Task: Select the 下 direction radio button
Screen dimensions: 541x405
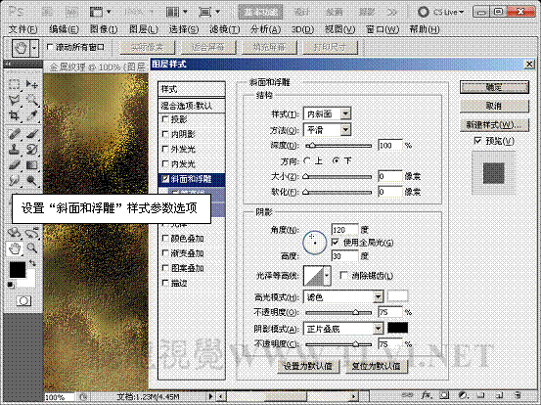Action: click(x=336, y=160)
